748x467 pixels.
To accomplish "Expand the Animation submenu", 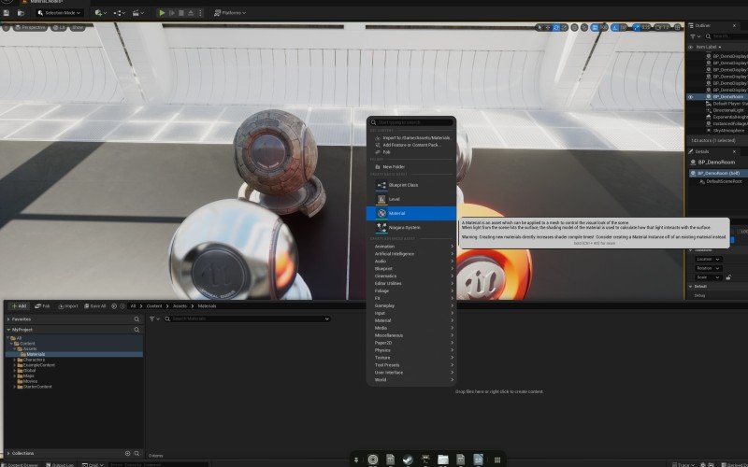I will click(x=412, y=247).
